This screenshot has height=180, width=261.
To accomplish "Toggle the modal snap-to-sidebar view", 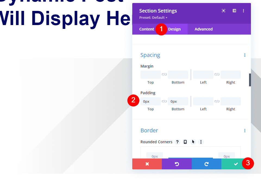I will 234,11.
